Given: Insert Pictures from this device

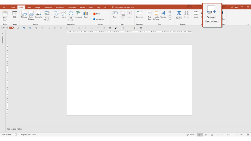Looking at the screenshot, I should (x=24, y=14).
